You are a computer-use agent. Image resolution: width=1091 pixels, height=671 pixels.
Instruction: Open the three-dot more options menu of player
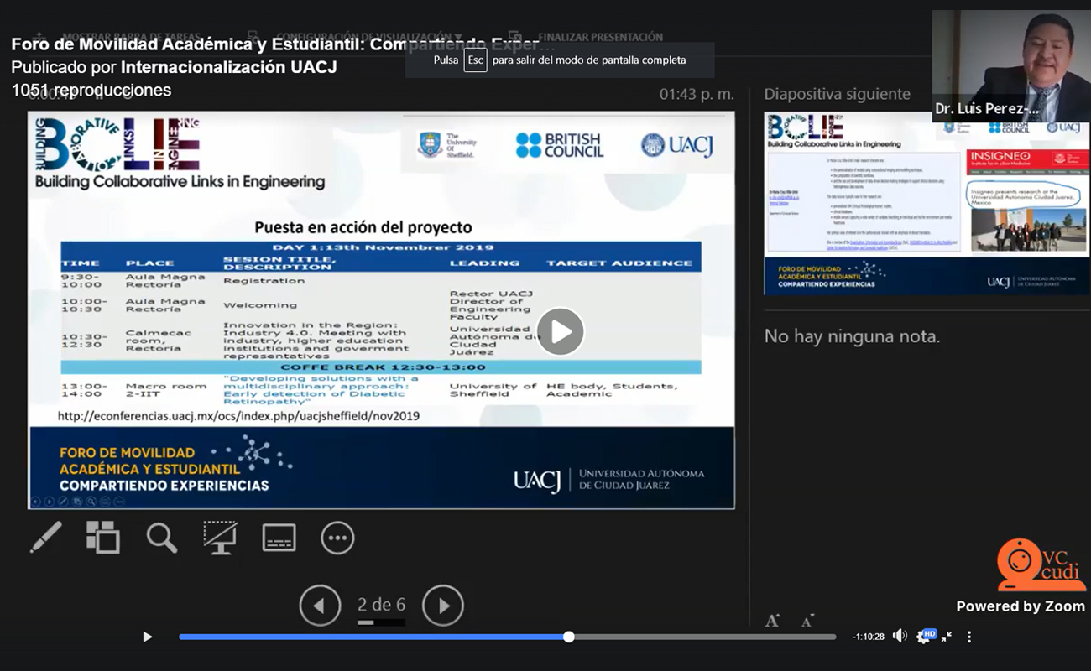(969, 637)
